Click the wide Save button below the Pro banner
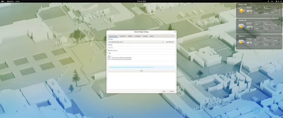283x118 pixels. point(141,71)
